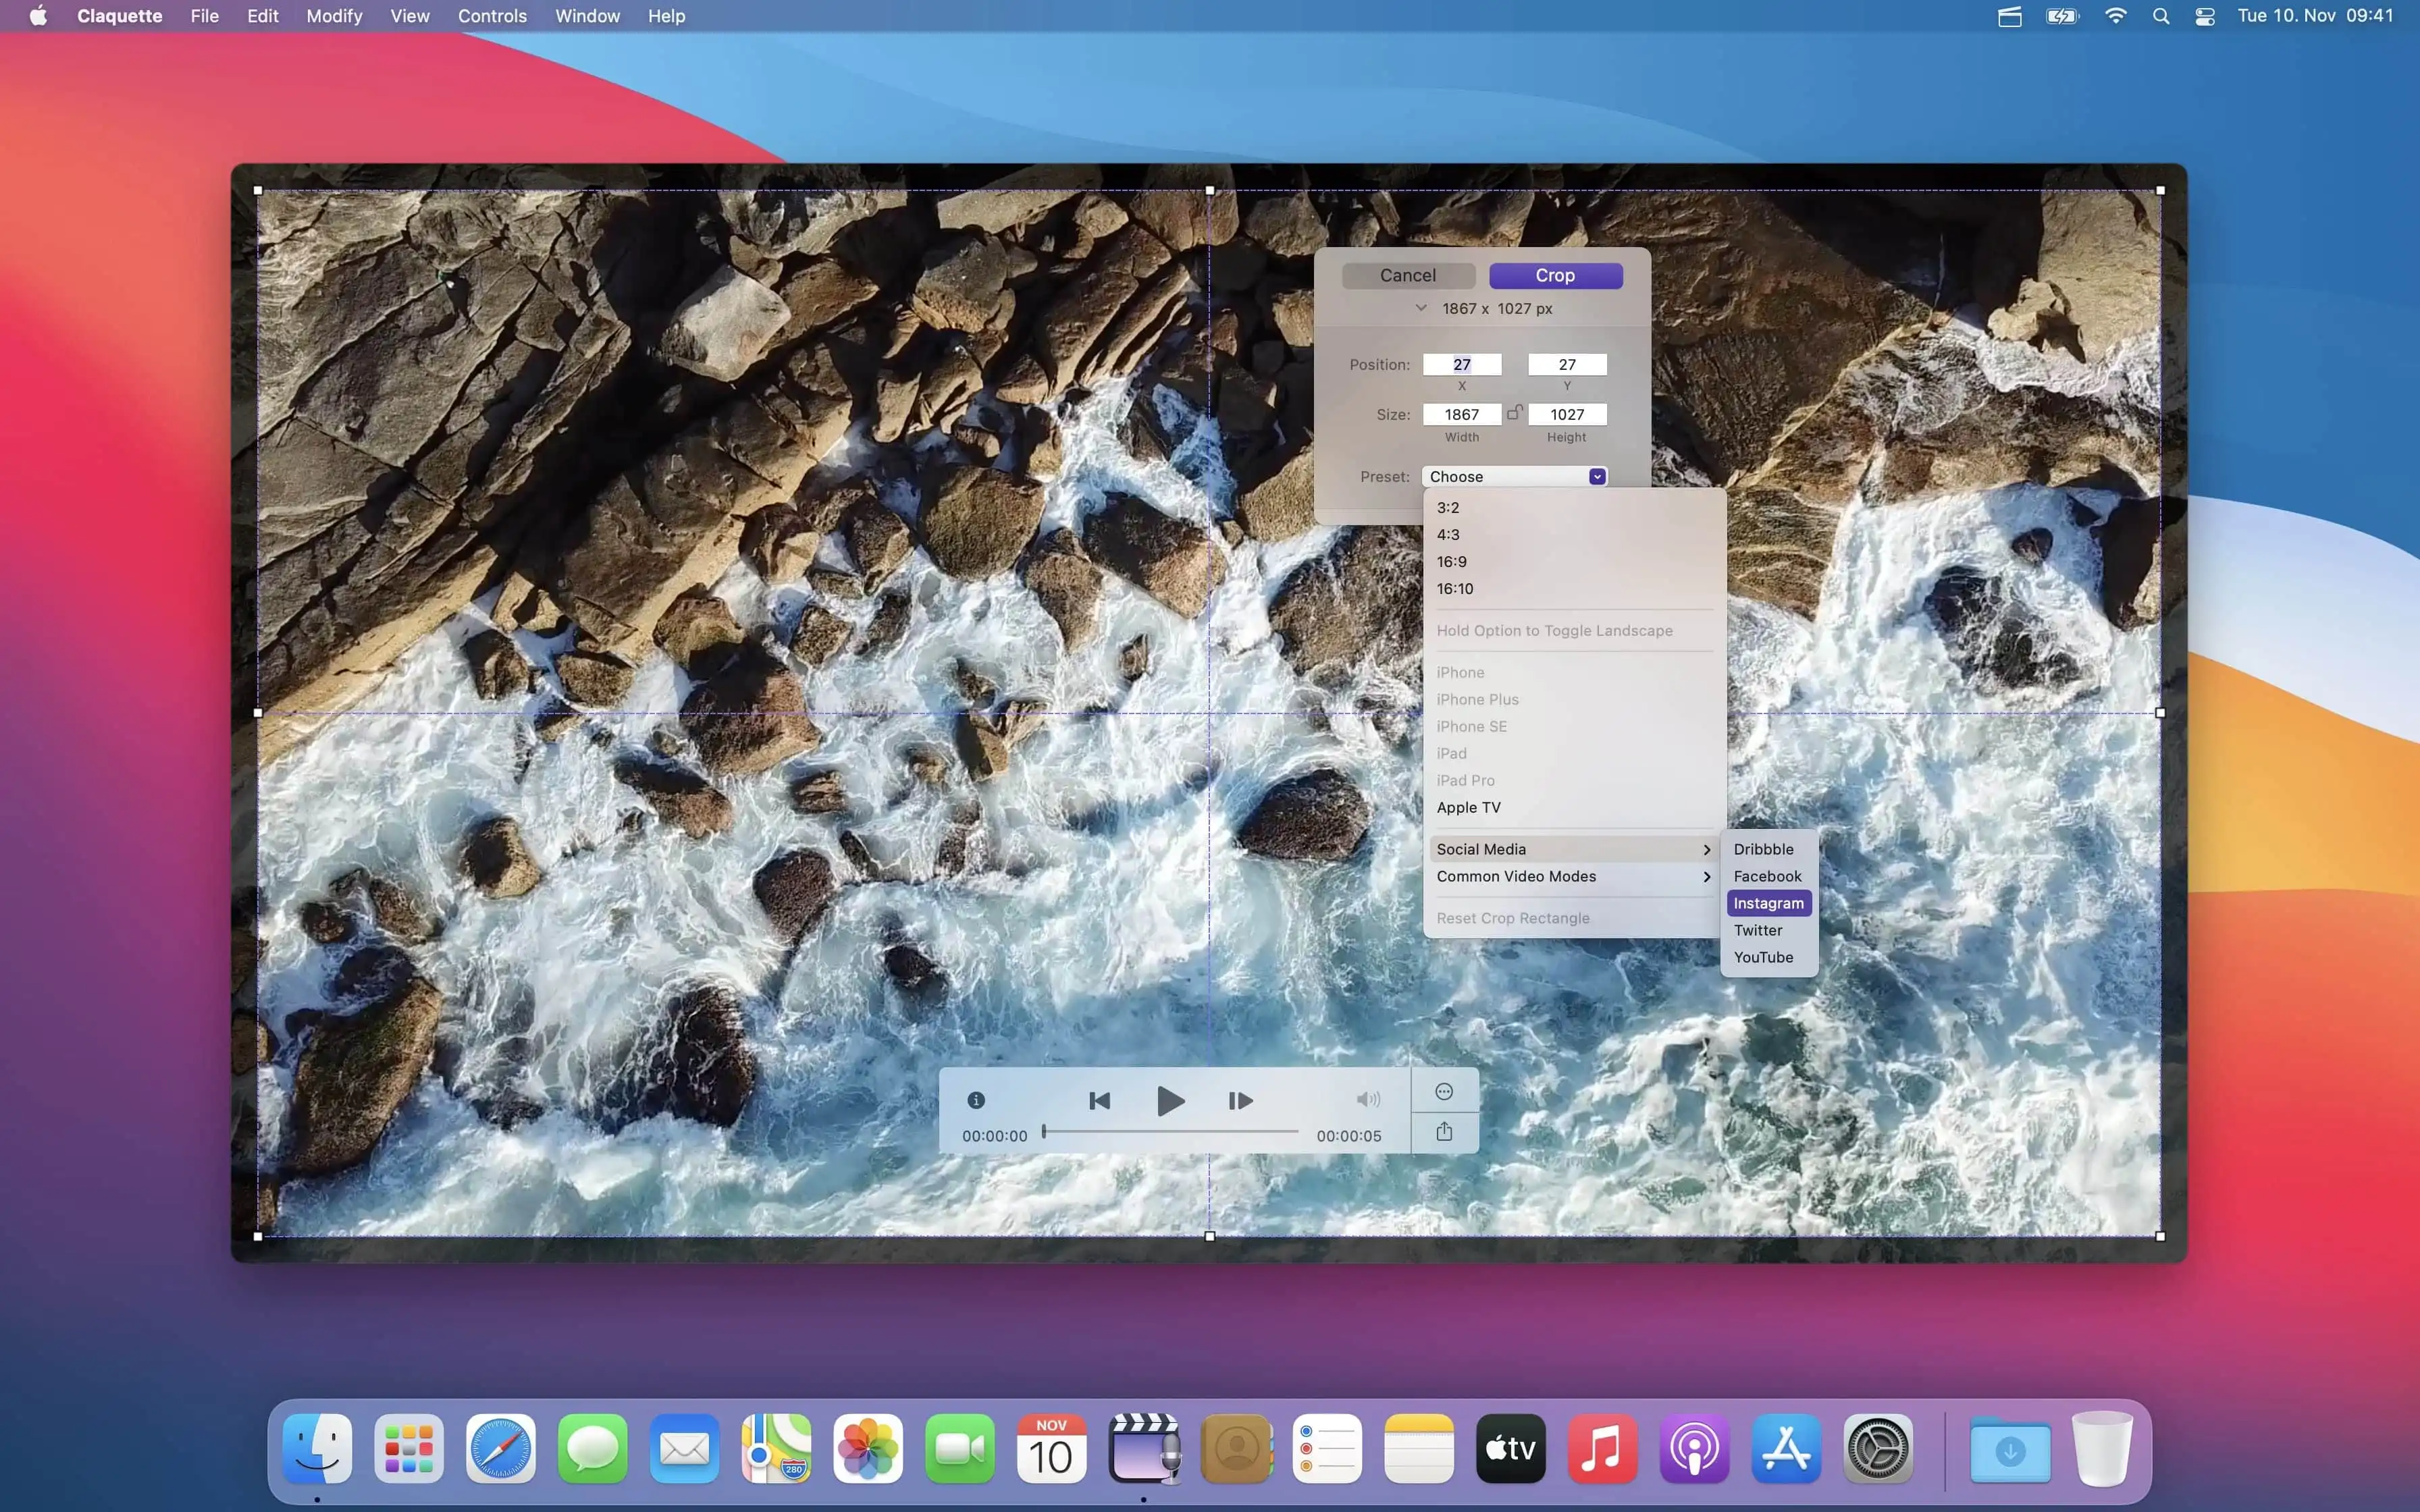Click the Width size input field

[1461, 414]
